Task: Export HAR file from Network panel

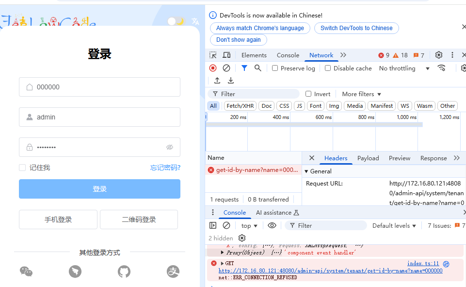Action: 231,80
